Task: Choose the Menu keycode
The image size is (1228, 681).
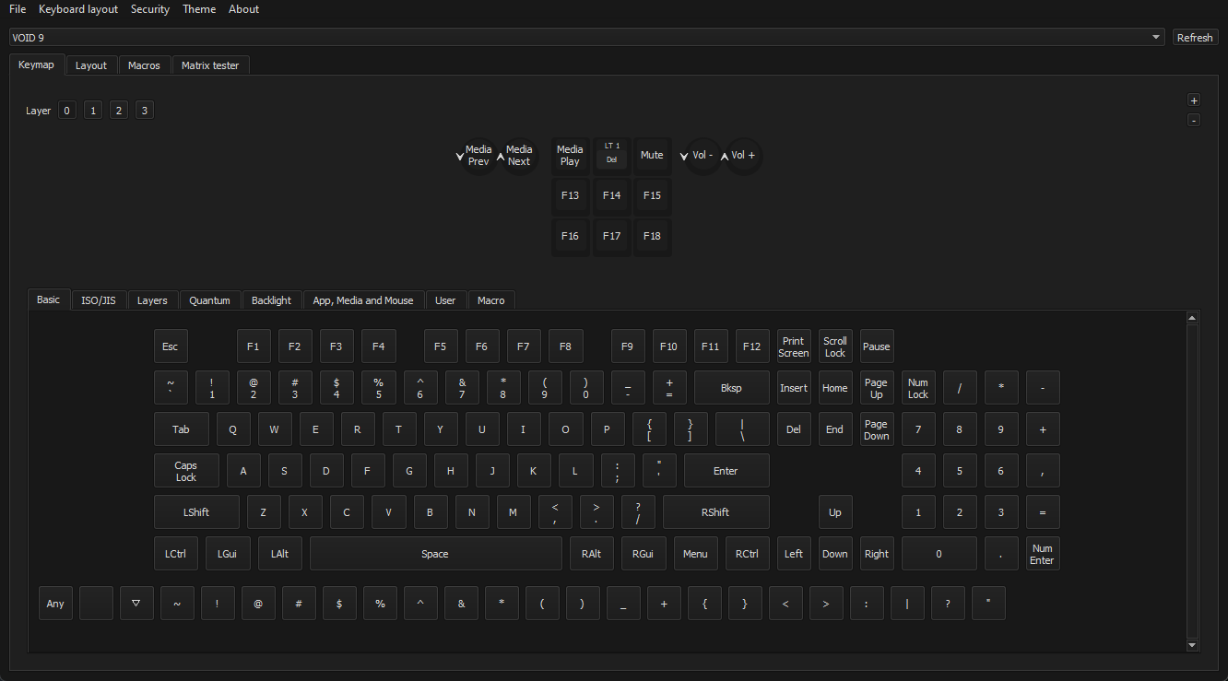Action: pyautogui.click(x=695, y=554)
